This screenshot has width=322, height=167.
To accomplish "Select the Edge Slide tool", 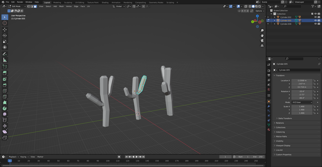I will 4,120.
